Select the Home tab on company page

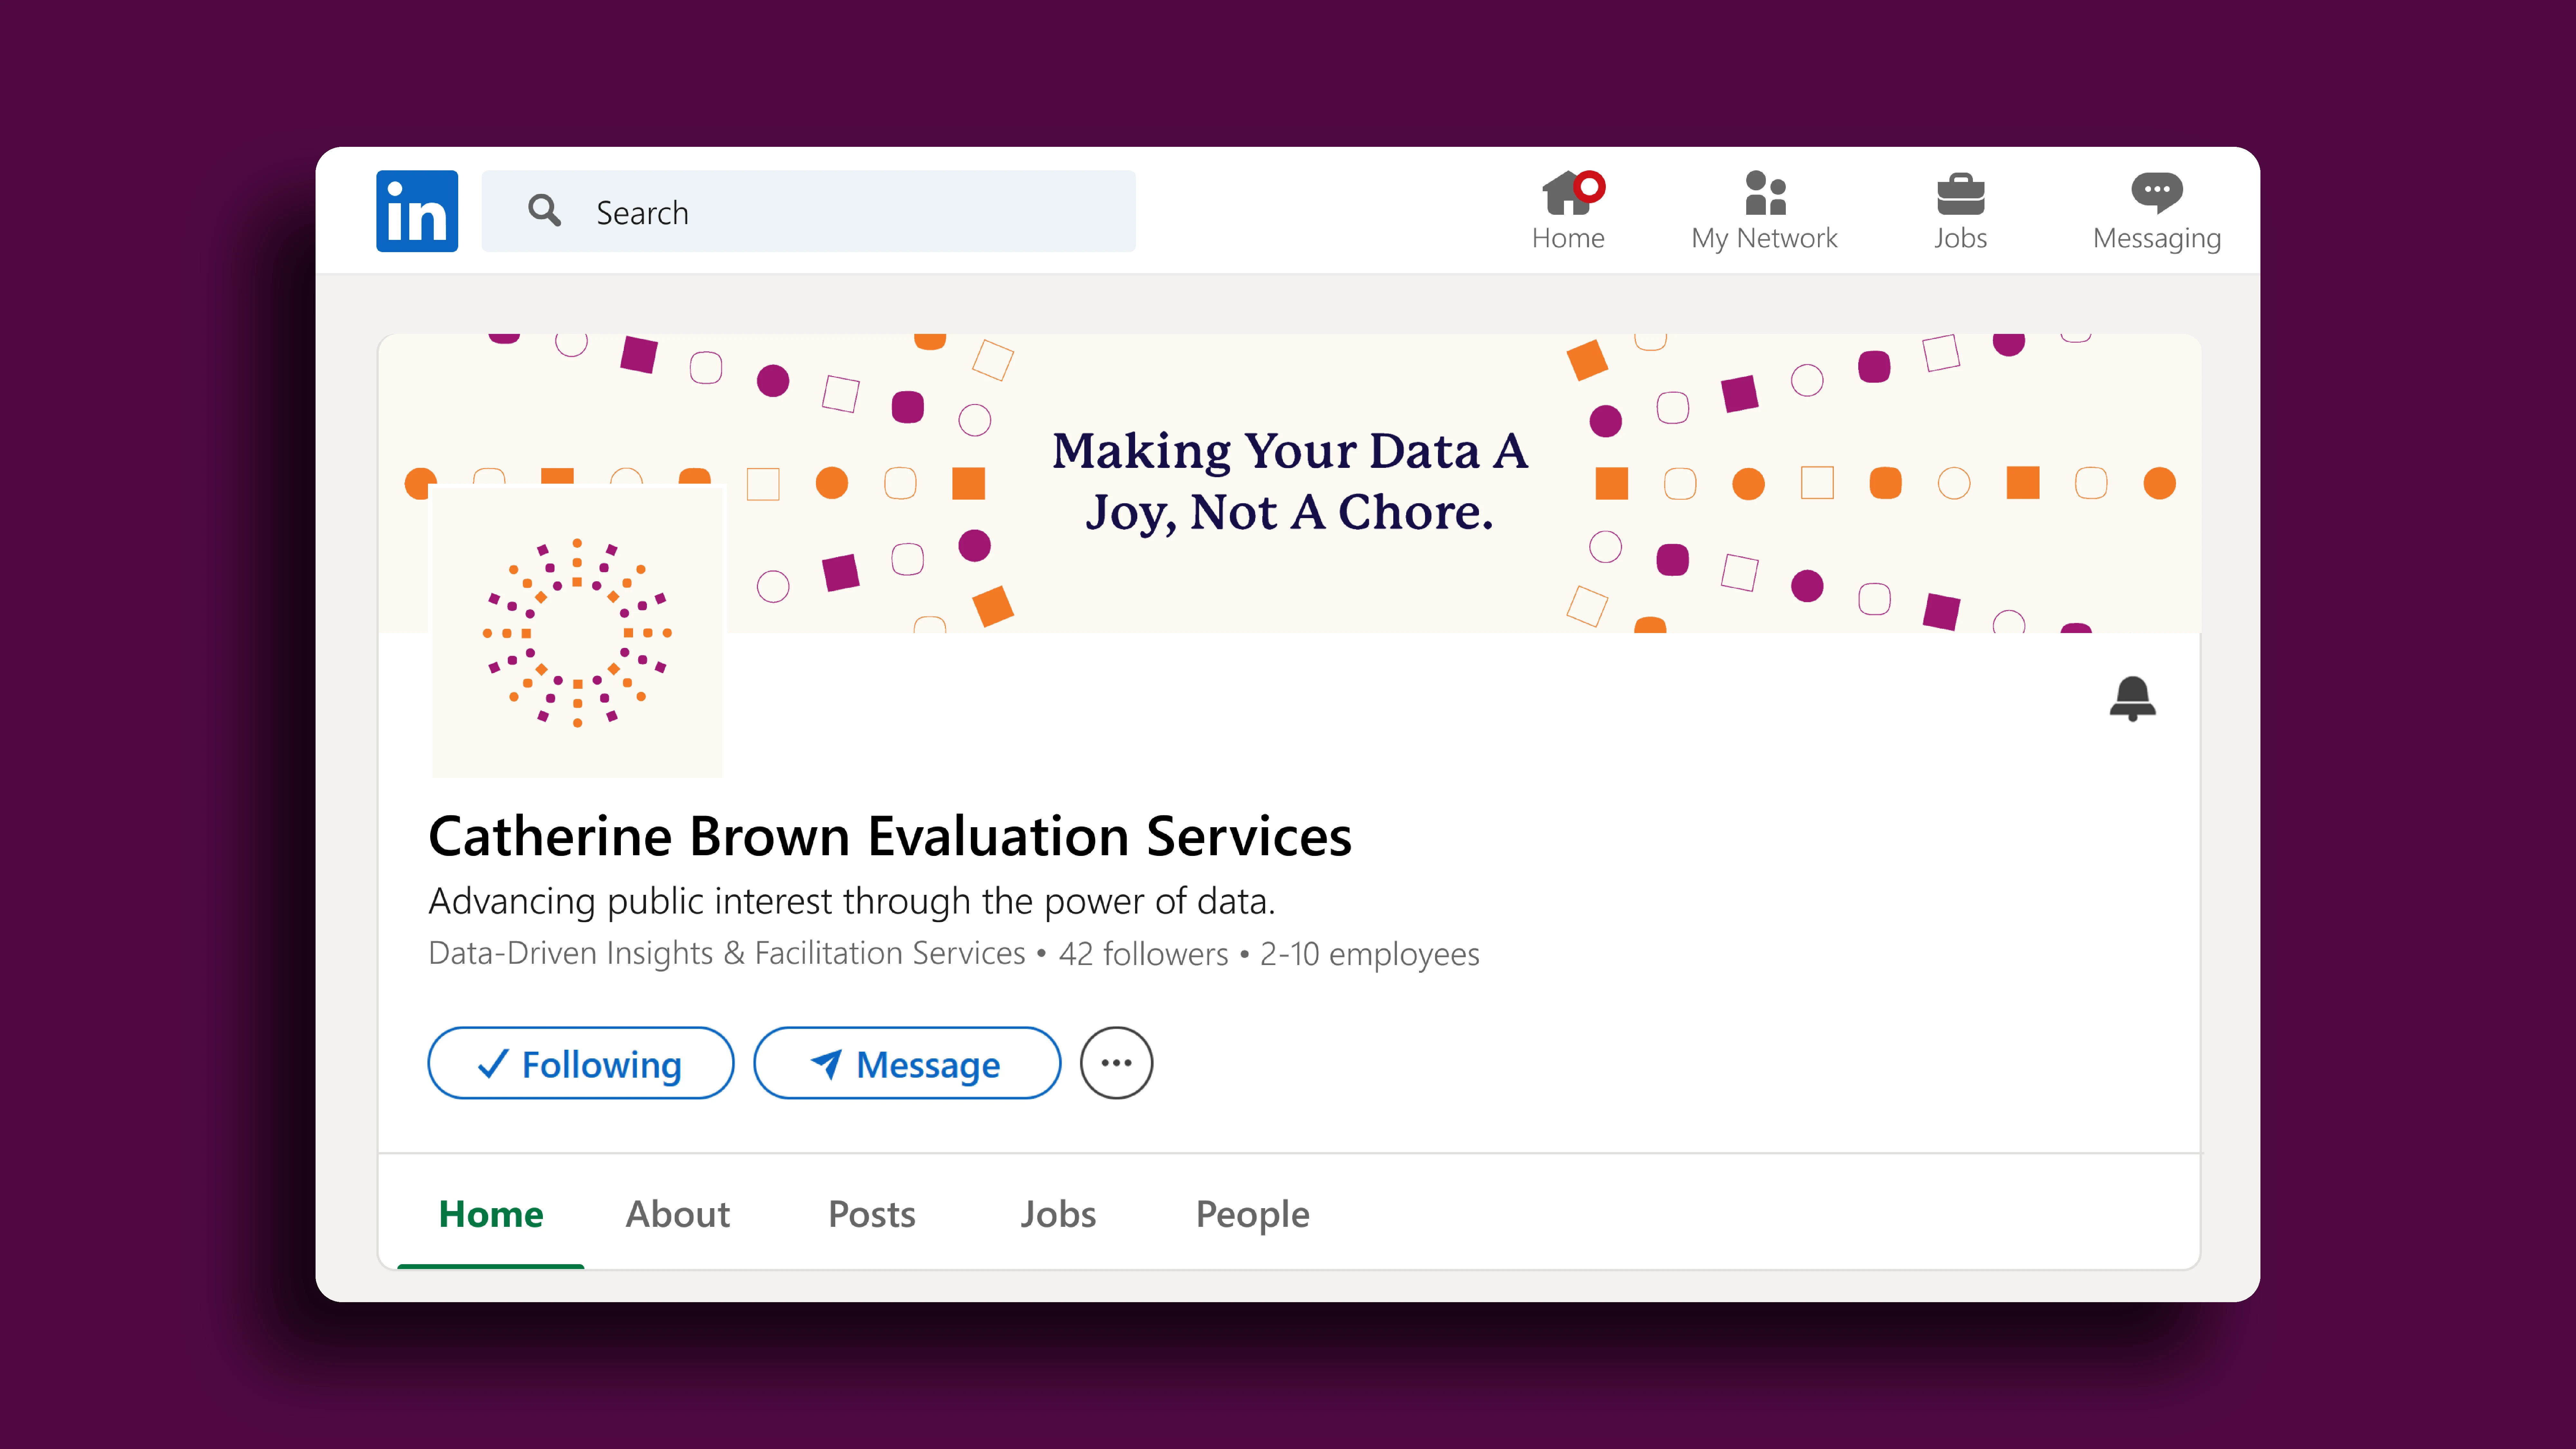pyautogui.click(x=491, y=1214)
